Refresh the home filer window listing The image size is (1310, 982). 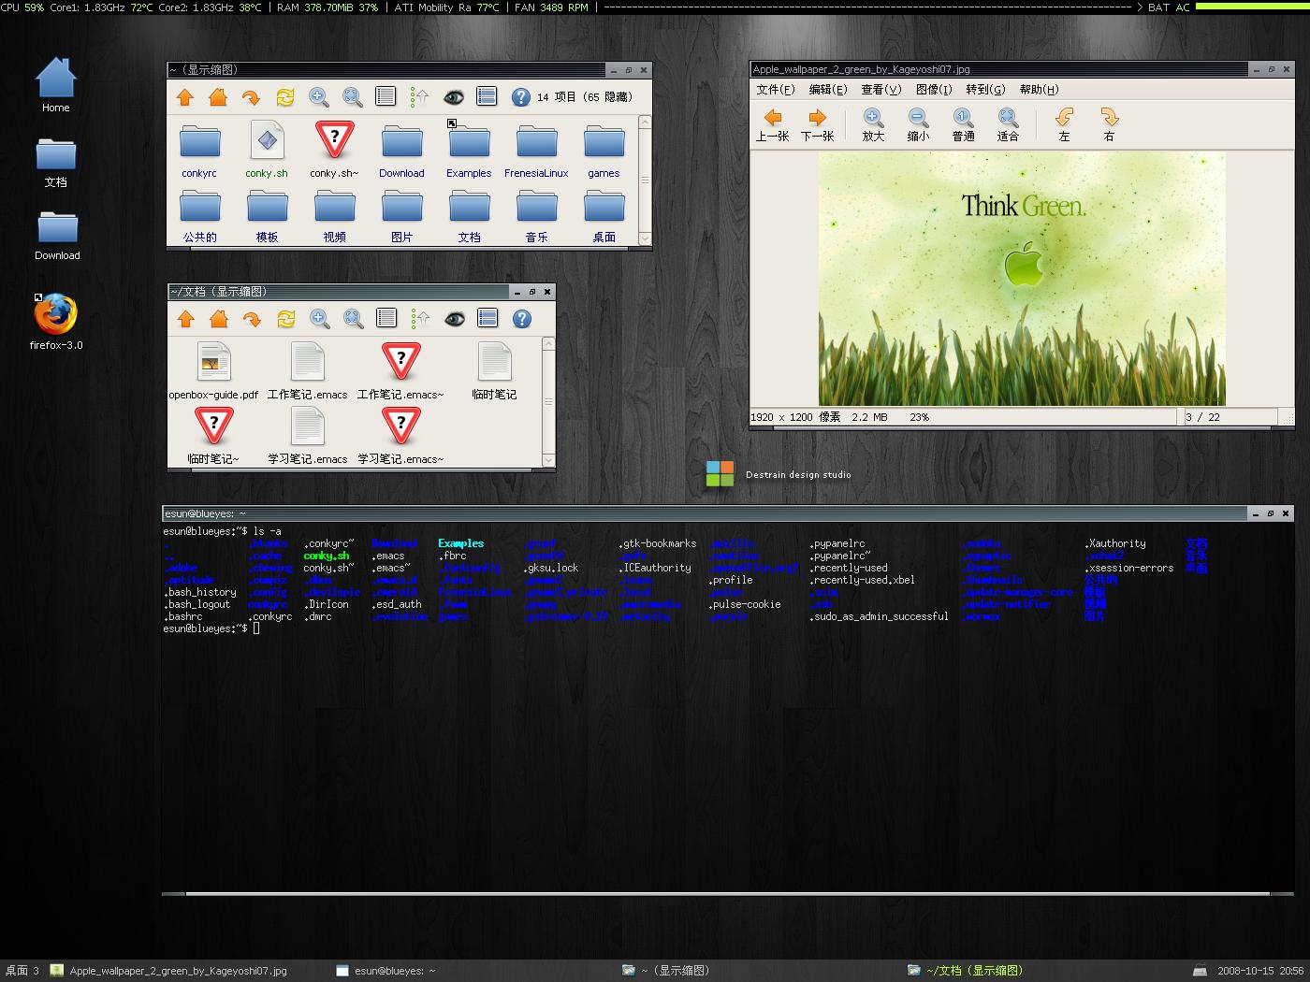(285, 97)
